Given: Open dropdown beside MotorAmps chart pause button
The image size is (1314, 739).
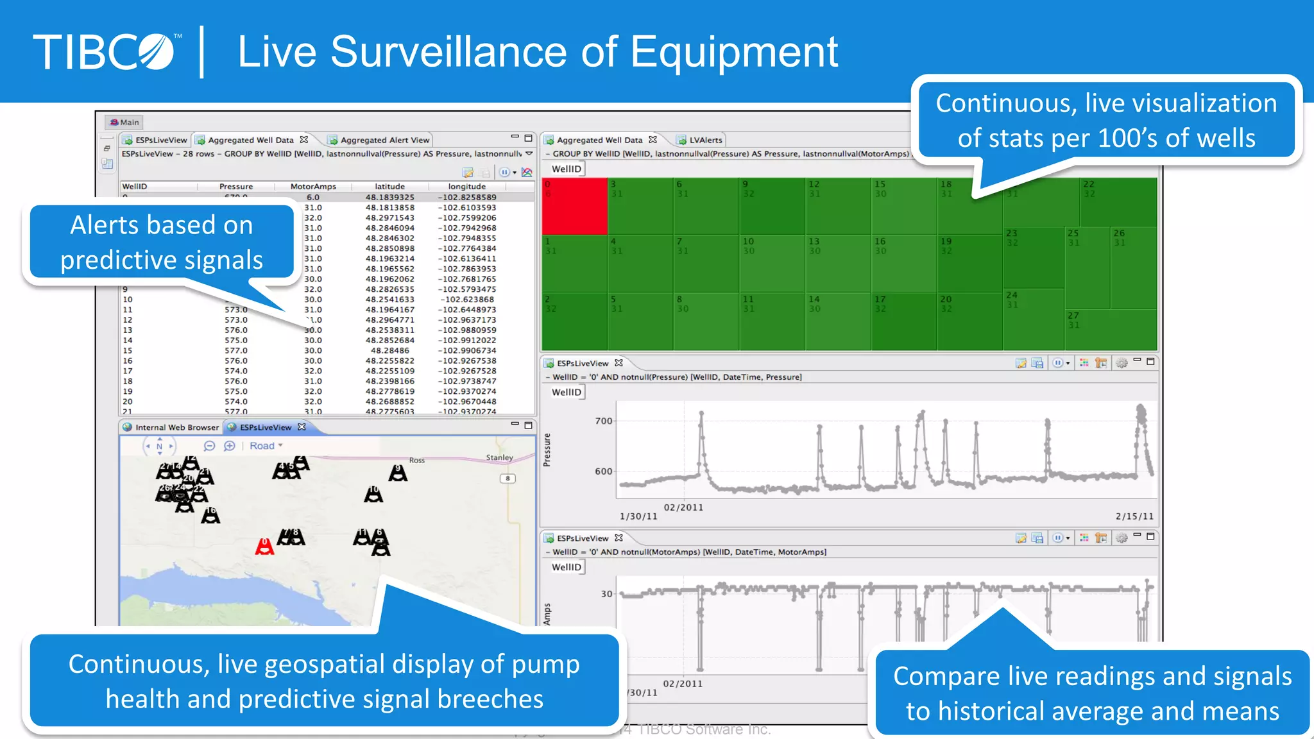Looking at the screenshot, I should tap(1068, 539).
